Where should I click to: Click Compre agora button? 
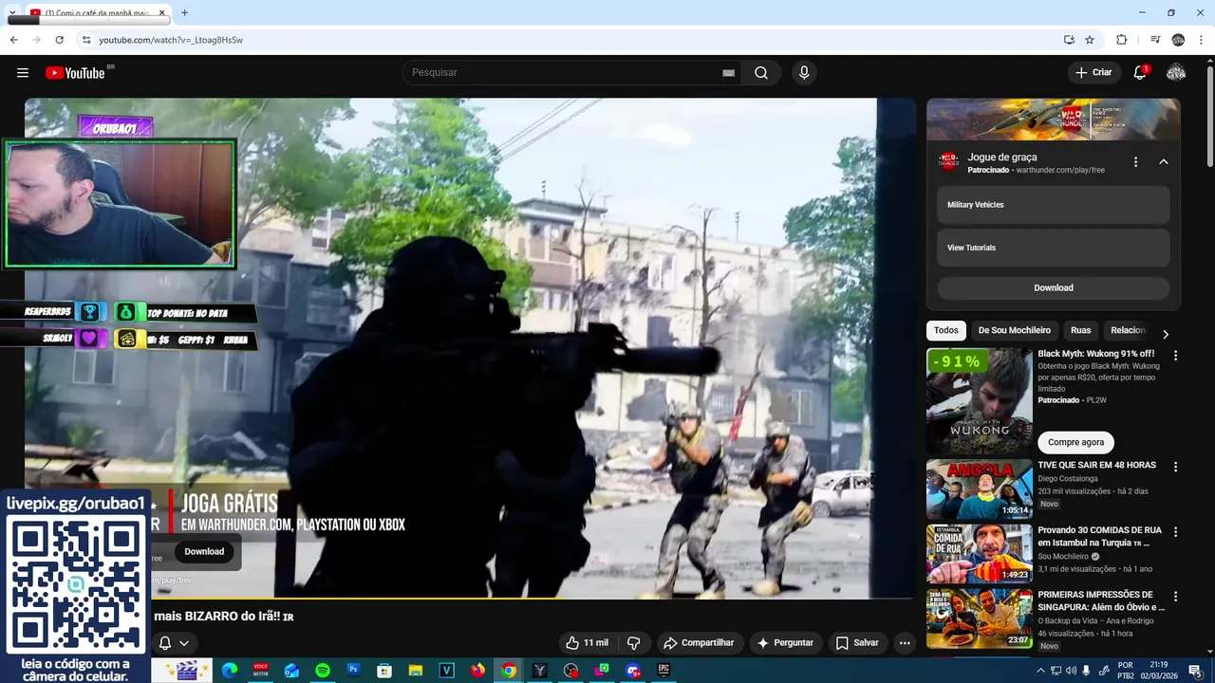1075,442
